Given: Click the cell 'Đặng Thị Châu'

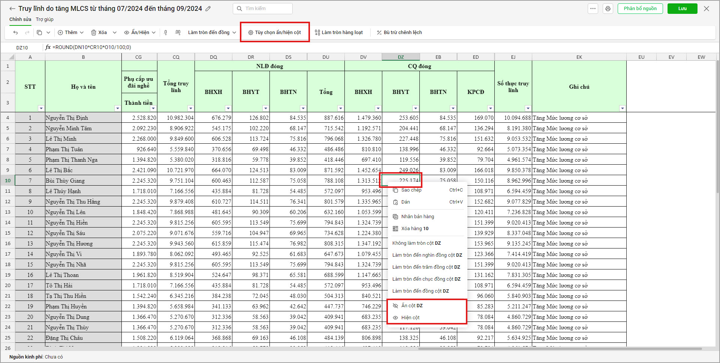Looking at the screenshot, I should (83, 338).
